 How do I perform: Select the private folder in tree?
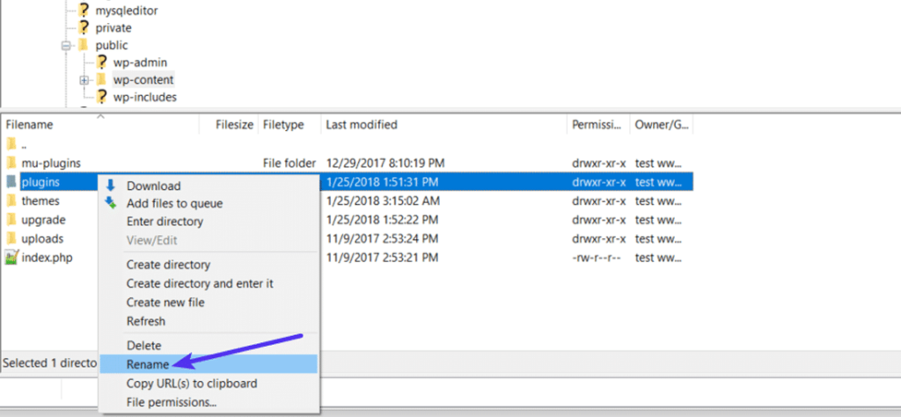point(114,28)
